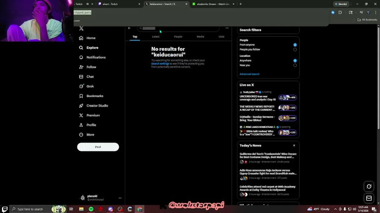Open Grok from the sidebar
Viewport: 380px width, 213px height.
pyautogui.click(x=86, y=86)
